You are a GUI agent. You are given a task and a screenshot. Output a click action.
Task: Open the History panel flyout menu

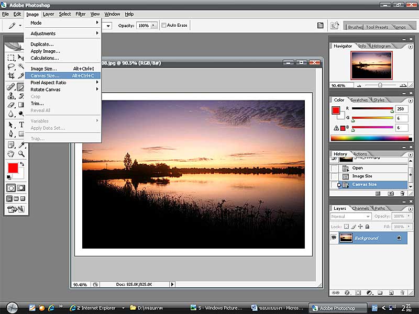[x=410, y=154]
